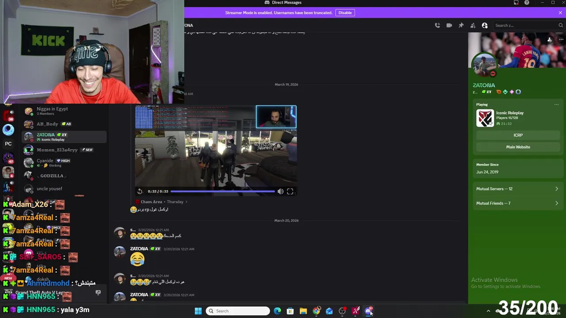Click the Windows taskbar search box
Image resolution: width=566 pixels, height=318 pixels.
pyautogui.click(x=238, y=311)
